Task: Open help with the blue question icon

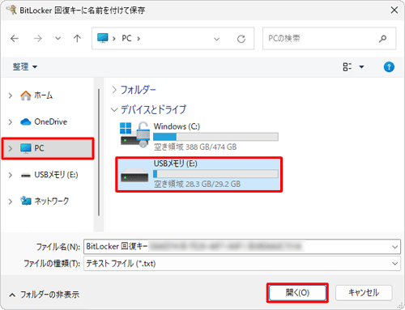Action: coord(389,66)
